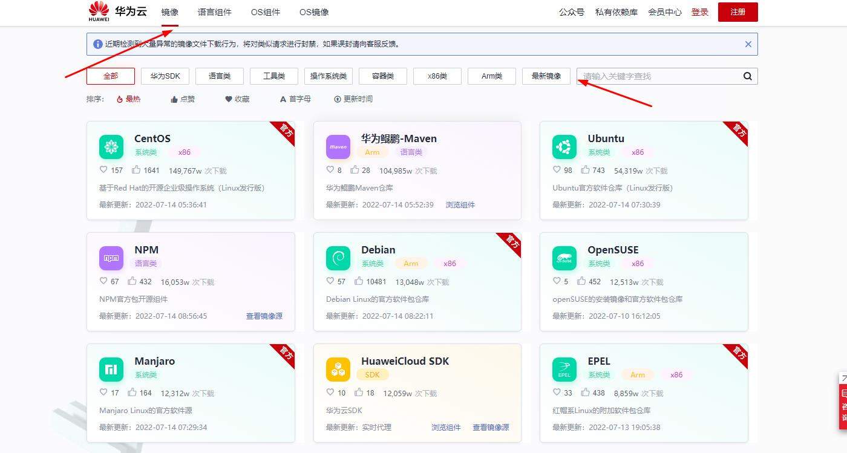Screen dimensions: 847x453
Task: Dismiss the notice banner with X
Action: click(x=748, y=44)
